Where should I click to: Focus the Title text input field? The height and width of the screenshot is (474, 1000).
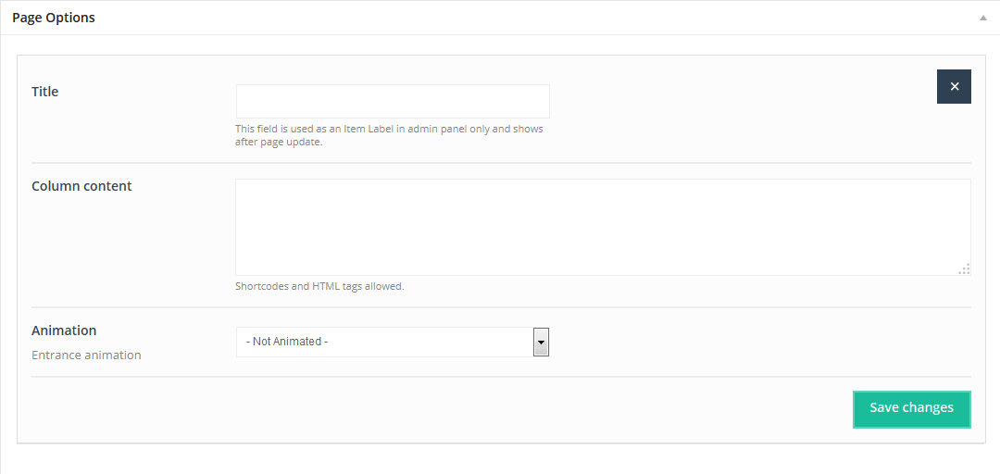coord(393,101)
